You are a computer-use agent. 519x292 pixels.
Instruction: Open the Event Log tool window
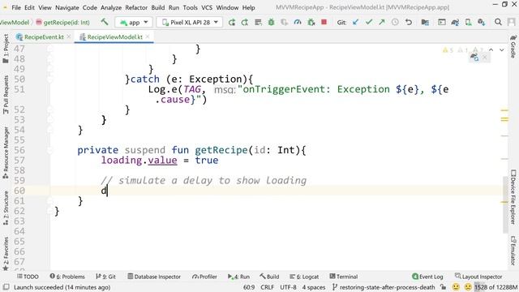(427, 277)
